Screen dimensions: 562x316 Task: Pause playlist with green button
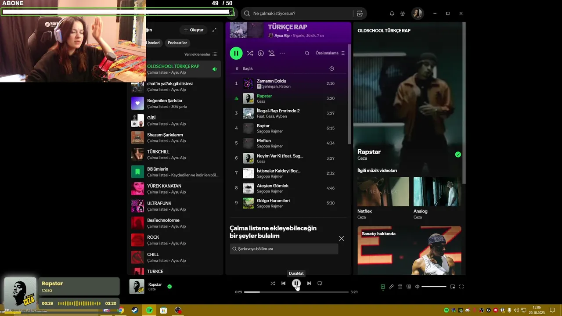(236, 53)
